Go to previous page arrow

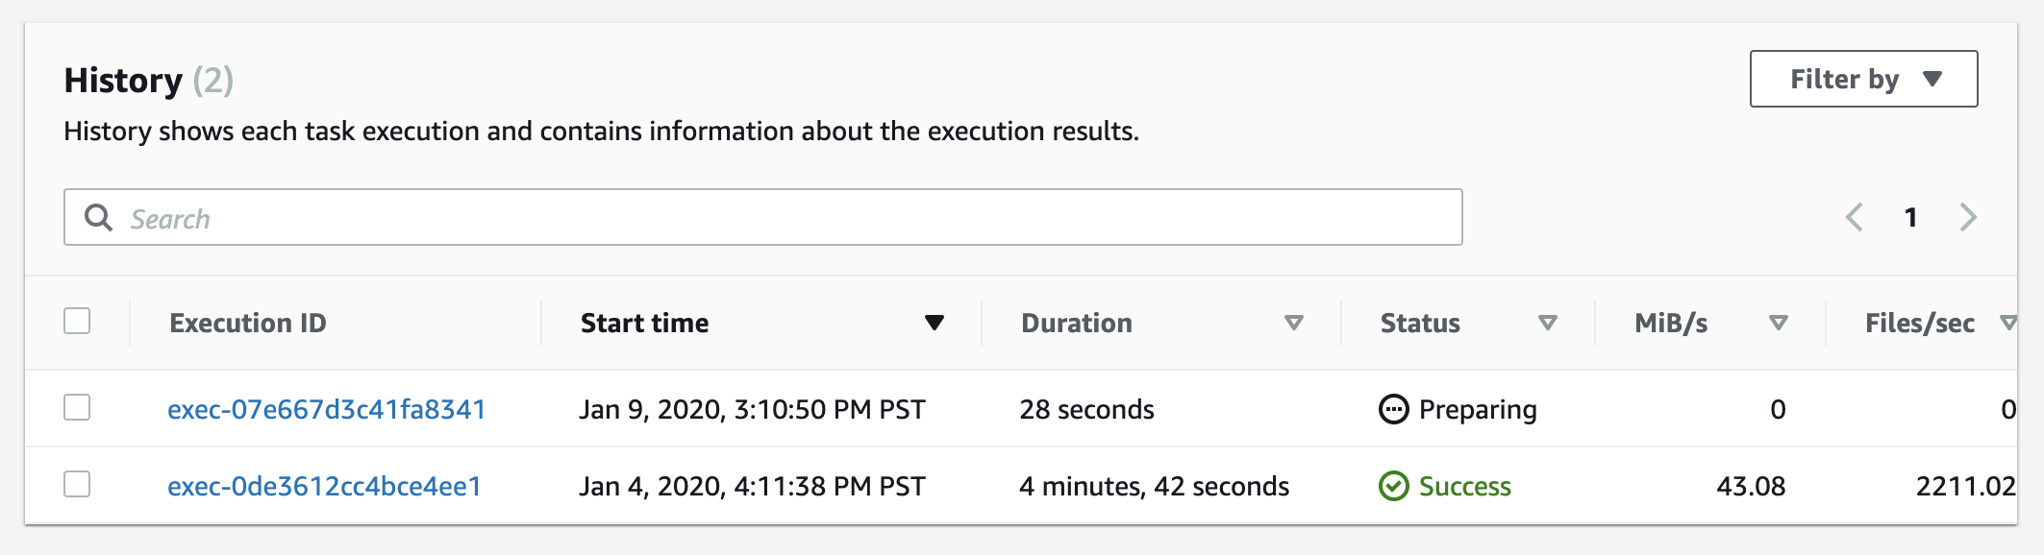tap(1855, 217)
